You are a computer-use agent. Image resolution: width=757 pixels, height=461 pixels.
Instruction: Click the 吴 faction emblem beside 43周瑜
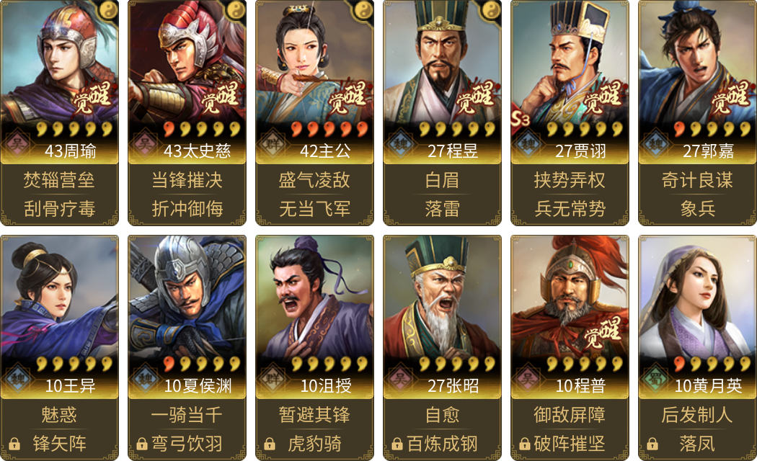[x=17, y=143]
